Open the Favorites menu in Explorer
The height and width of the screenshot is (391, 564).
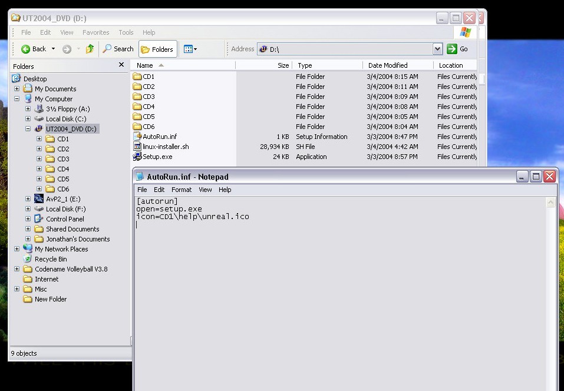click(x=95, y=32)
